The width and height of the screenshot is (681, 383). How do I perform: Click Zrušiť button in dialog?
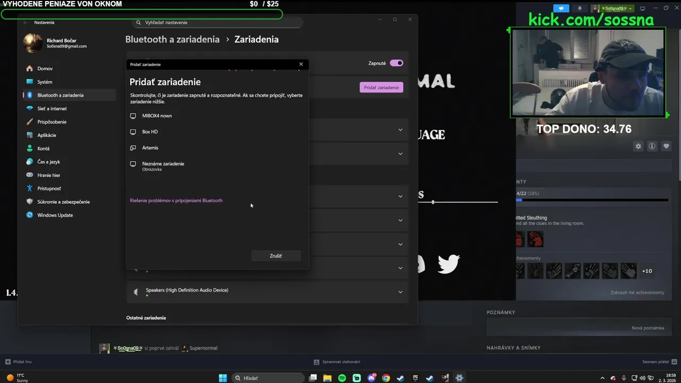point(276,256)
